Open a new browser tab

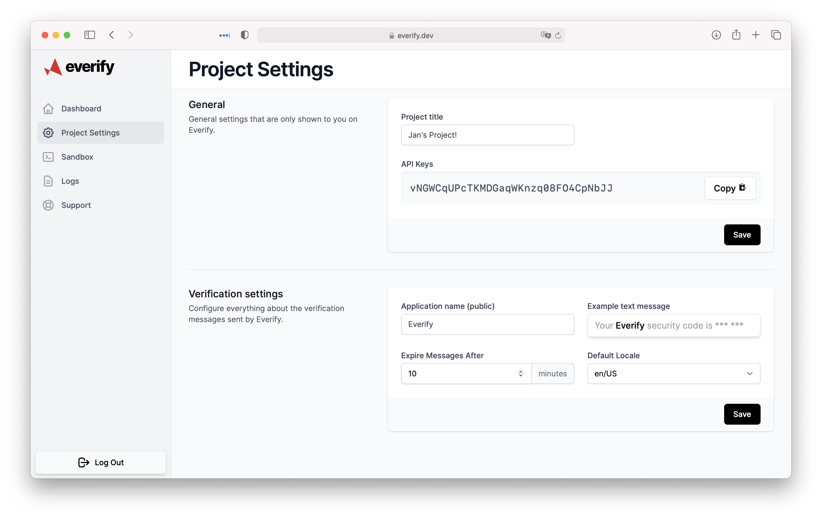pos(756,35)
